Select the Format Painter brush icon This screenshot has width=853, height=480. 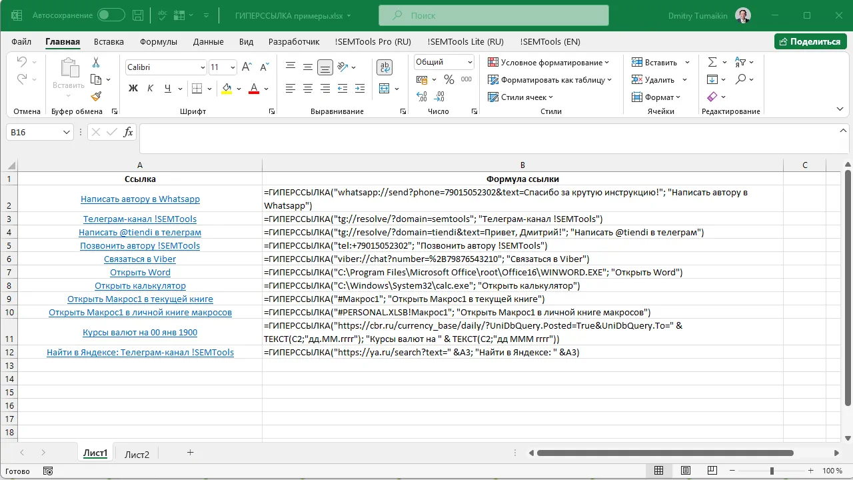click(96, 96)
